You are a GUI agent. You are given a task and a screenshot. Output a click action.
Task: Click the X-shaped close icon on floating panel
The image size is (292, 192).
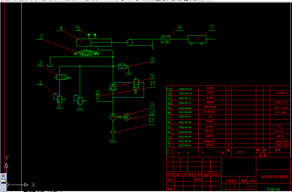(3, 176)
